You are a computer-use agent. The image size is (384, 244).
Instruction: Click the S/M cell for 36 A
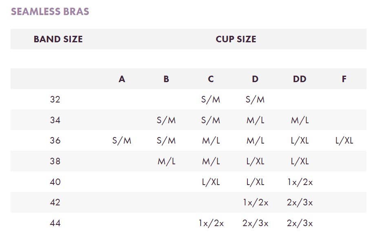coord(122,141)
